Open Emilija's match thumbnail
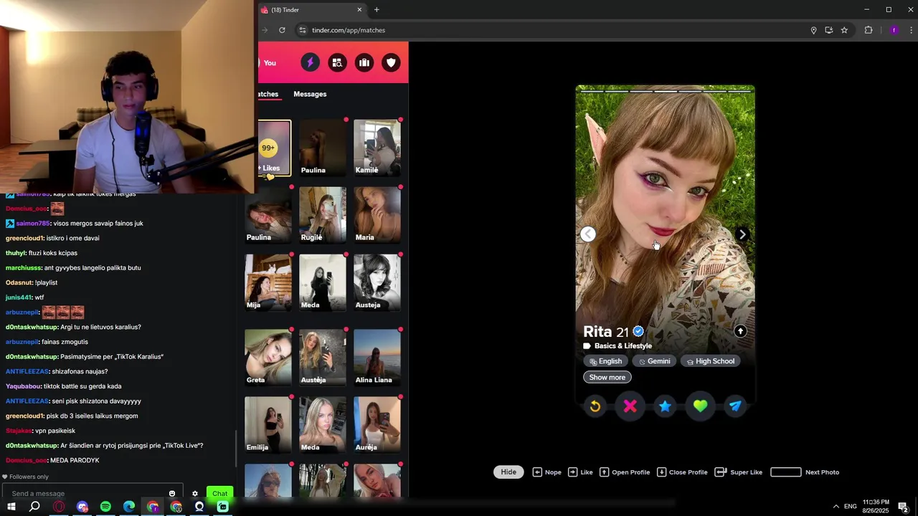Image resolution: width=918 pixels, height=516 pixels. click(268, 425)
